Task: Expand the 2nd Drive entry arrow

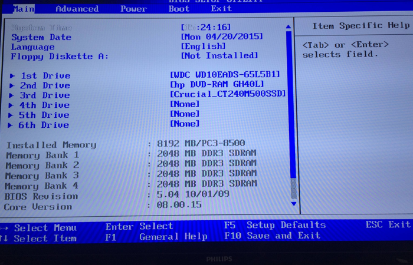Action: pos(12,86)
